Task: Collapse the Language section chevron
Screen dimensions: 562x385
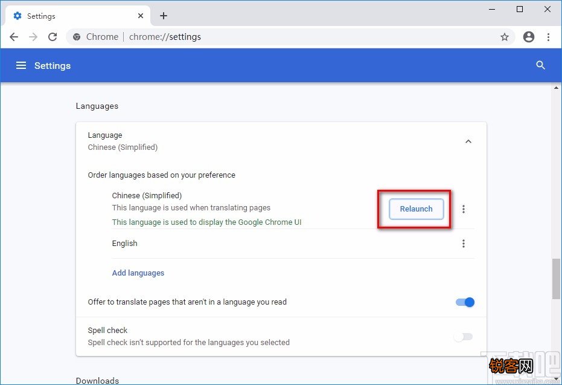Action: click(x=468, y=141)
